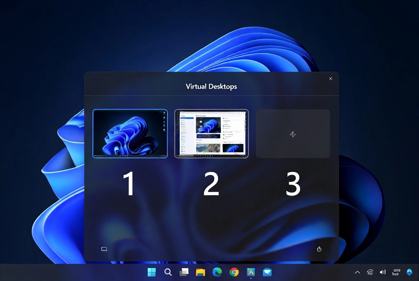Open Task View from the taskbar

(184, 272)
